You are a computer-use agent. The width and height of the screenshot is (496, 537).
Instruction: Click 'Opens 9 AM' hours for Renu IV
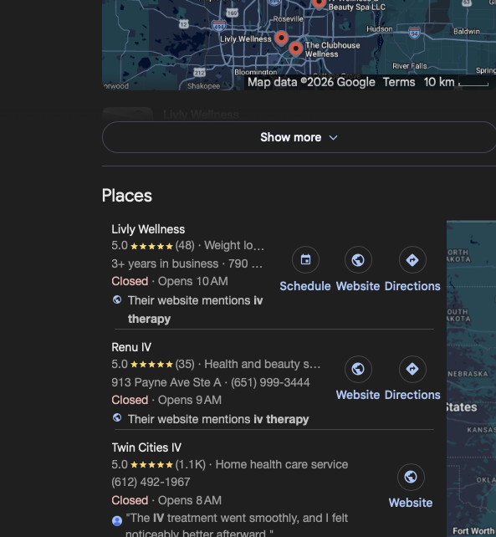[189, 400]
